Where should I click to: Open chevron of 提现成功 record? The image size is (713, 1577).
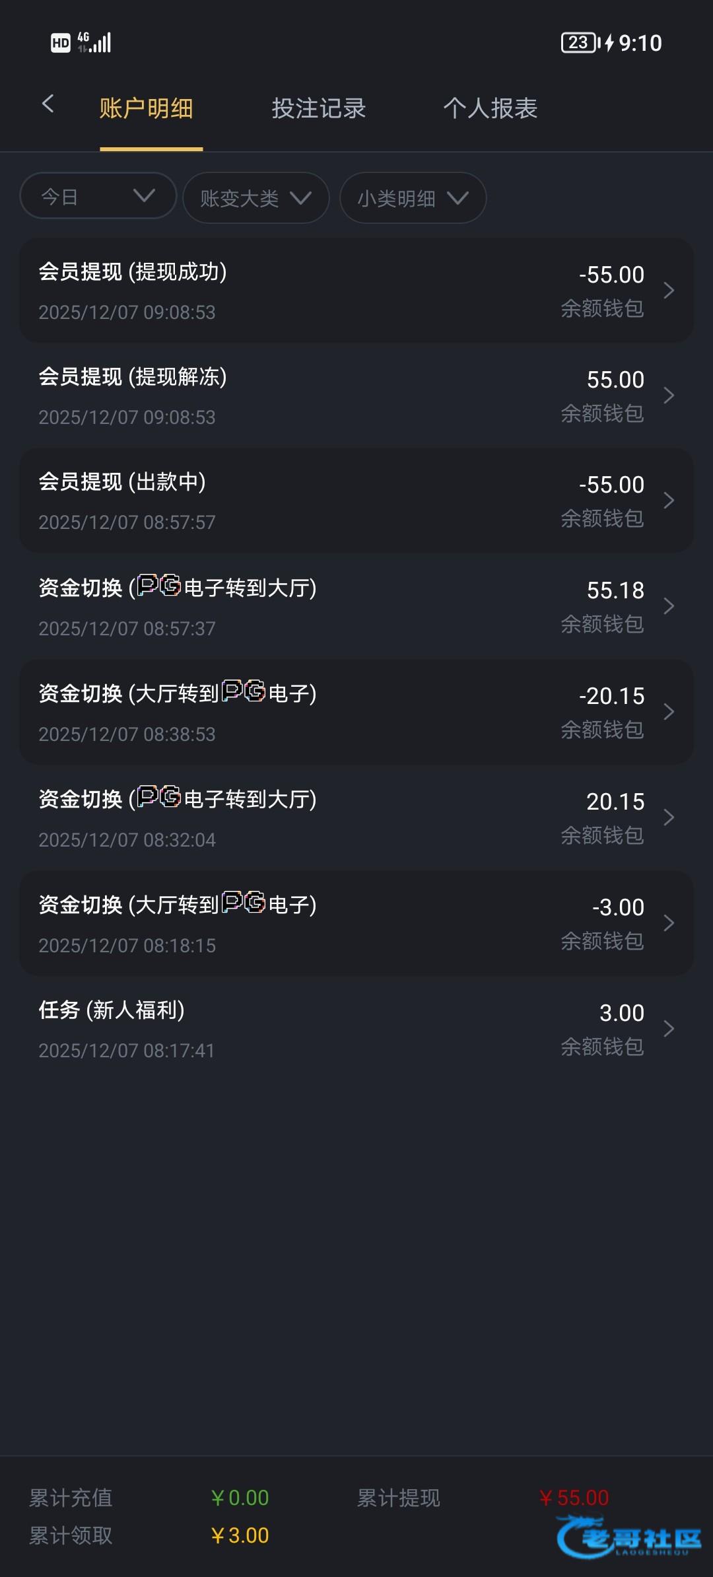668,291
